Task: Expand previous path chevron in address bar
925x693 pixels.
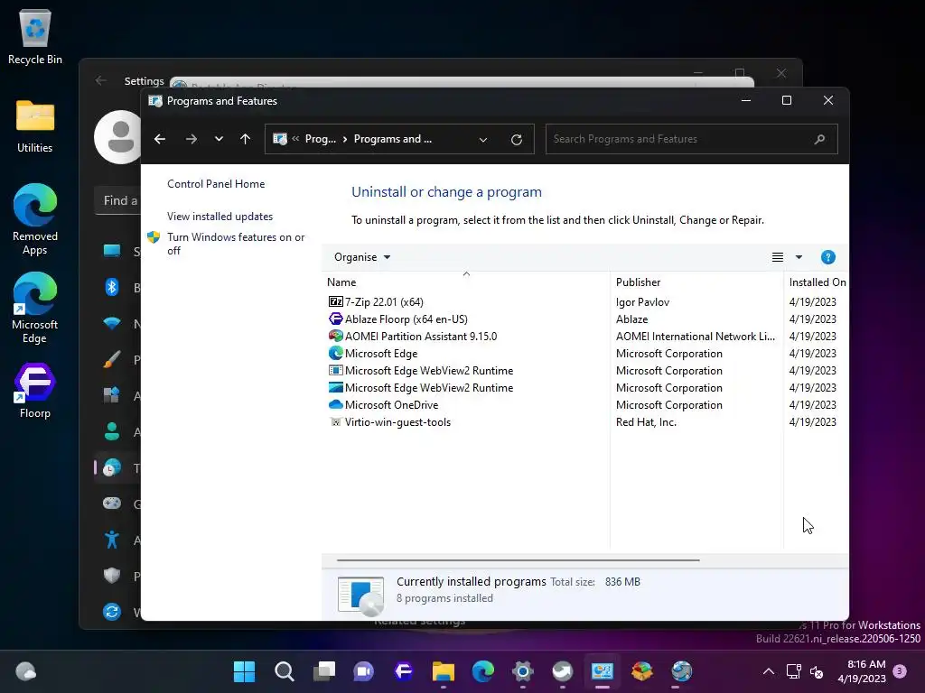Action: pos(295,139)
